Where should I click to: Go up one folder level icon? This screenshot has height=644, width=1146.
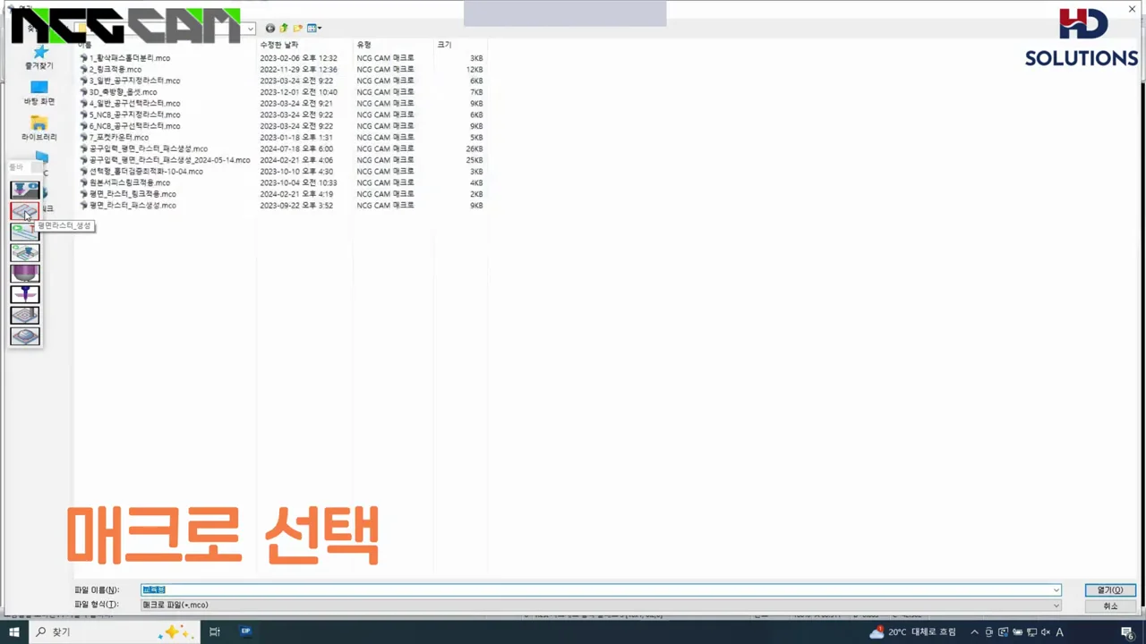284,29
